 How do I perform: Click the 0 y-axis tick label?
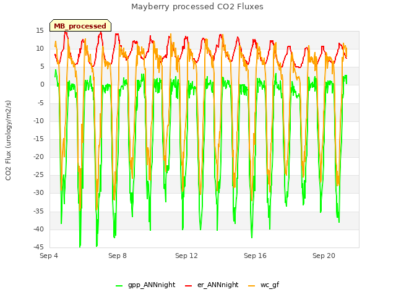tap(42, 85)
